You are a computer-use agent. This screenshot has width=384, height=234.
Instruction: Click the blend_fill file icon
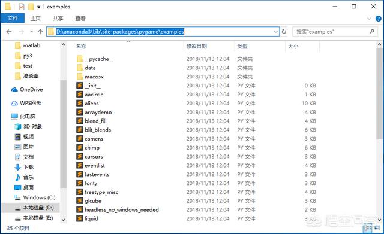pyautogui.click(x=80, y=121)
